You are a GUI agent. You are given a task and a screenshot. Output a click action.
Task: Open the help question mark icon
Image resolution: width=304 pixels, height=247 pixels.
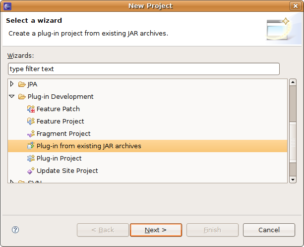coord(15,230)
